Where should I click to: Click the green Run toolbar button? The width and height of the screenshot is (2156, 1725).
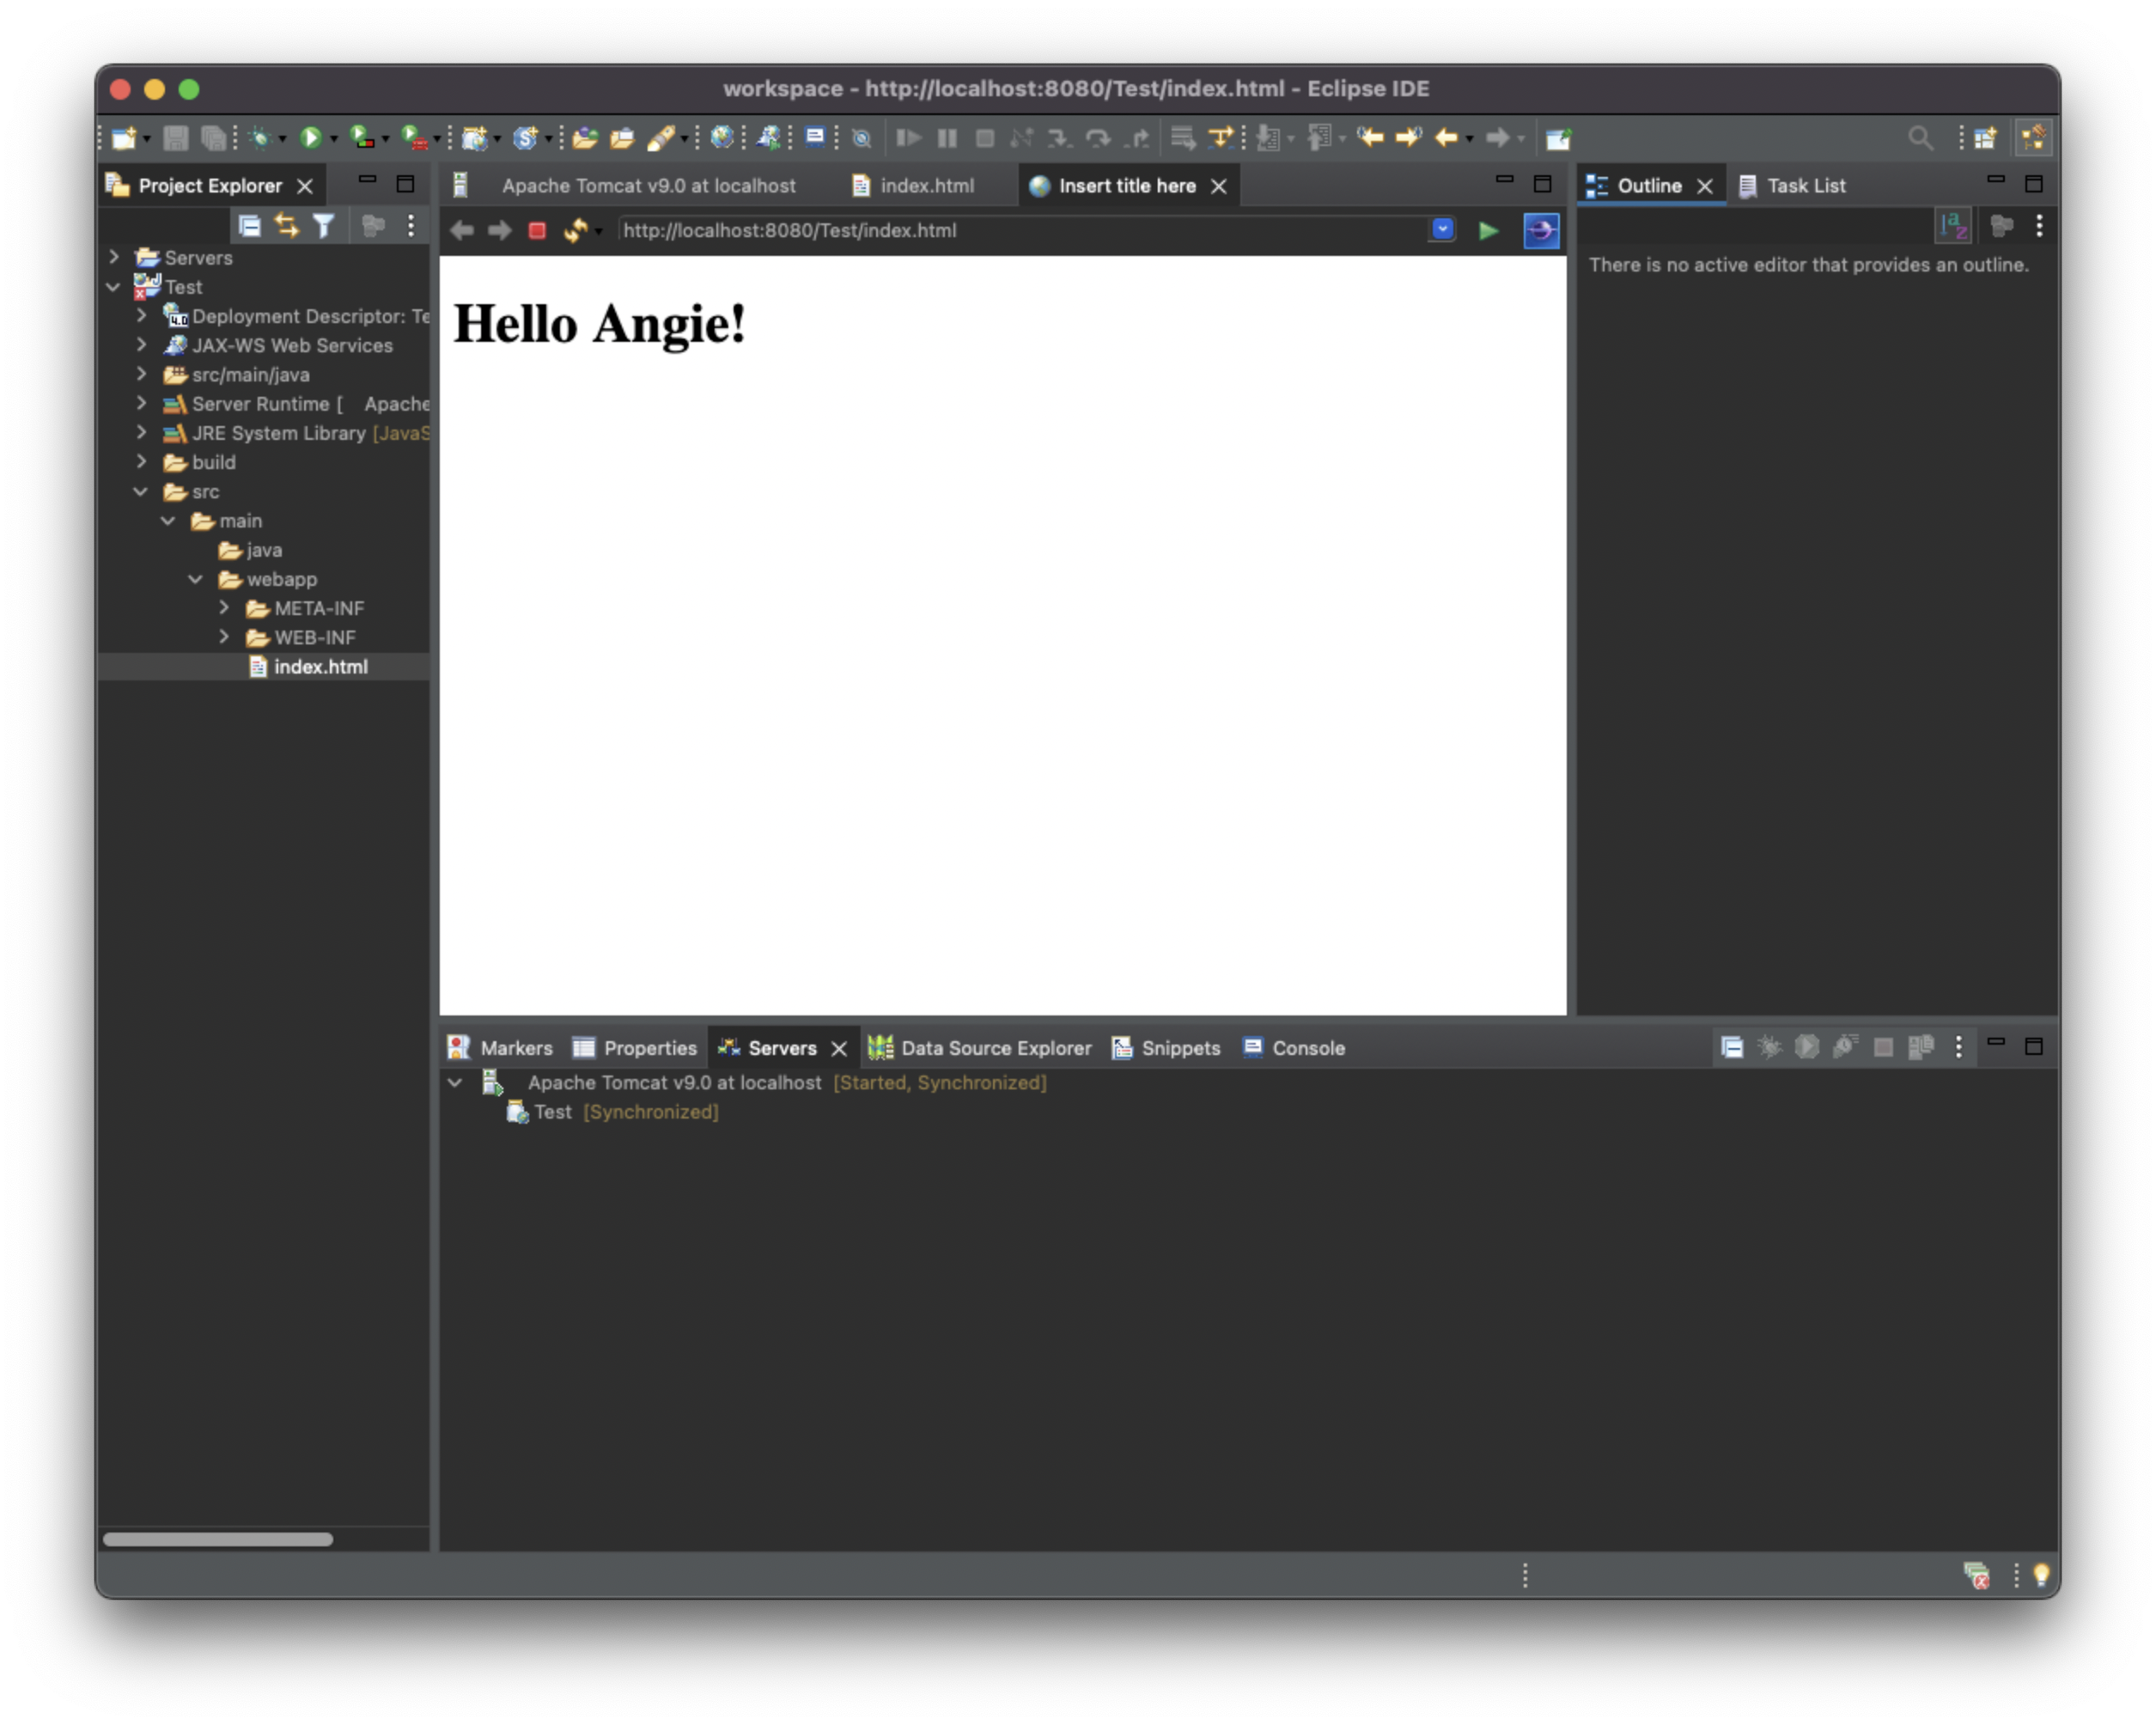coord(310,138)
